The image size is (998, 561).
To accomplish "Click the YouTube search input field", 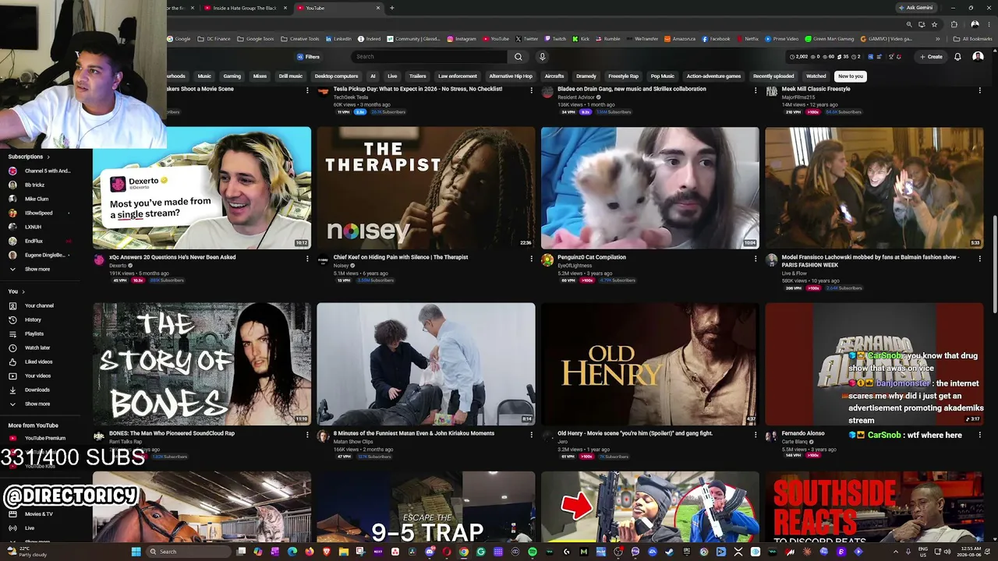I will (431, 57).
